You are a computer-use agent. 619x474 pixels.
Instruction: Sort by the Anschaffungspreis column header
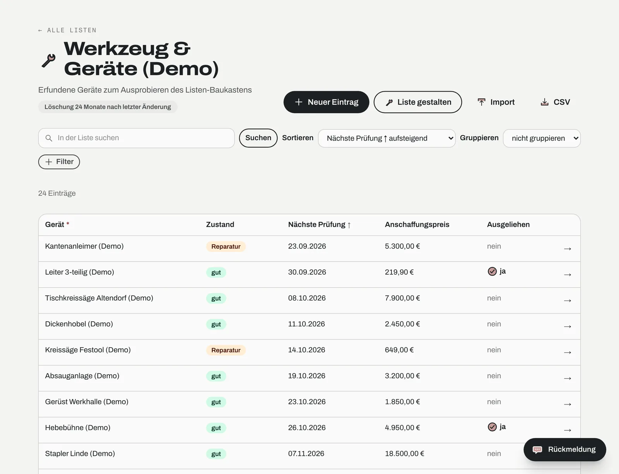click(x=417, y=224)
